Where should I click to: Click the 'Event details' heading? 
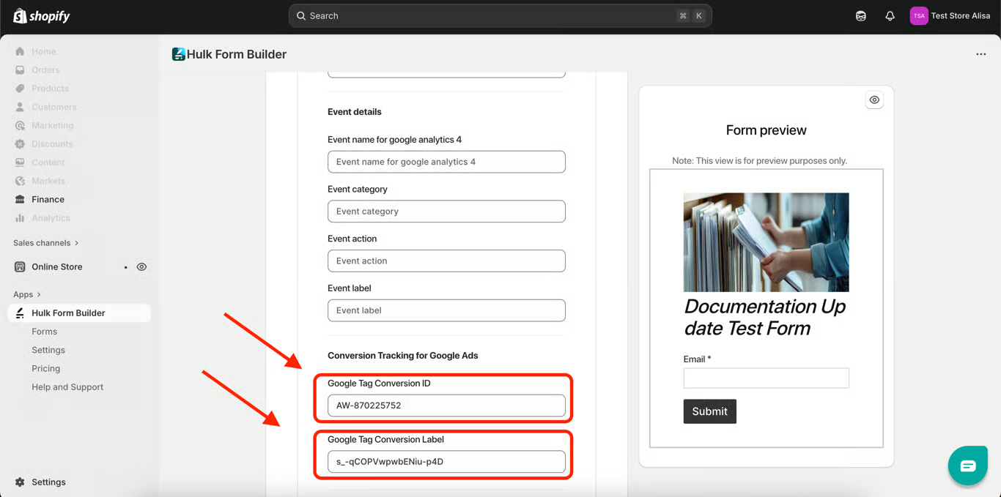pos(355,112)
